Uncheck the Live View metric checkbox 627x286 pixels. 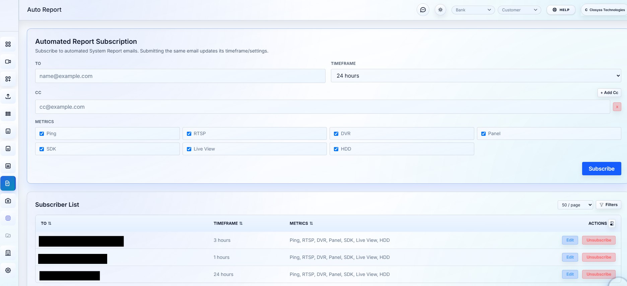click(189, 149)
